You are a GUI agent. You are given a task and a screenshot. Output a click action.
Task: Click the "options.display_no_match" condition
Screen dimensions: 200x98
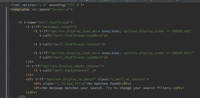[x=71, y=79]
